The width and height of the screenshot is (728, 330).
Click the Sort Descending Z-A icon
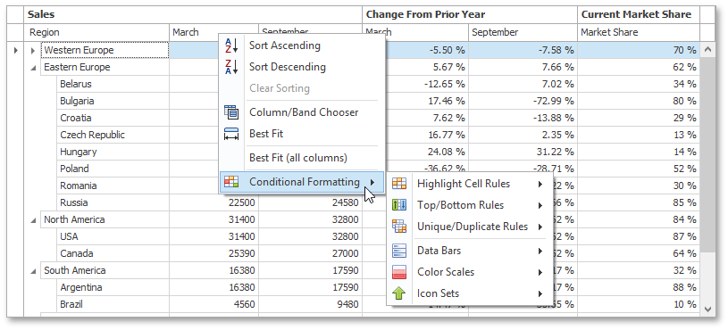231,67
